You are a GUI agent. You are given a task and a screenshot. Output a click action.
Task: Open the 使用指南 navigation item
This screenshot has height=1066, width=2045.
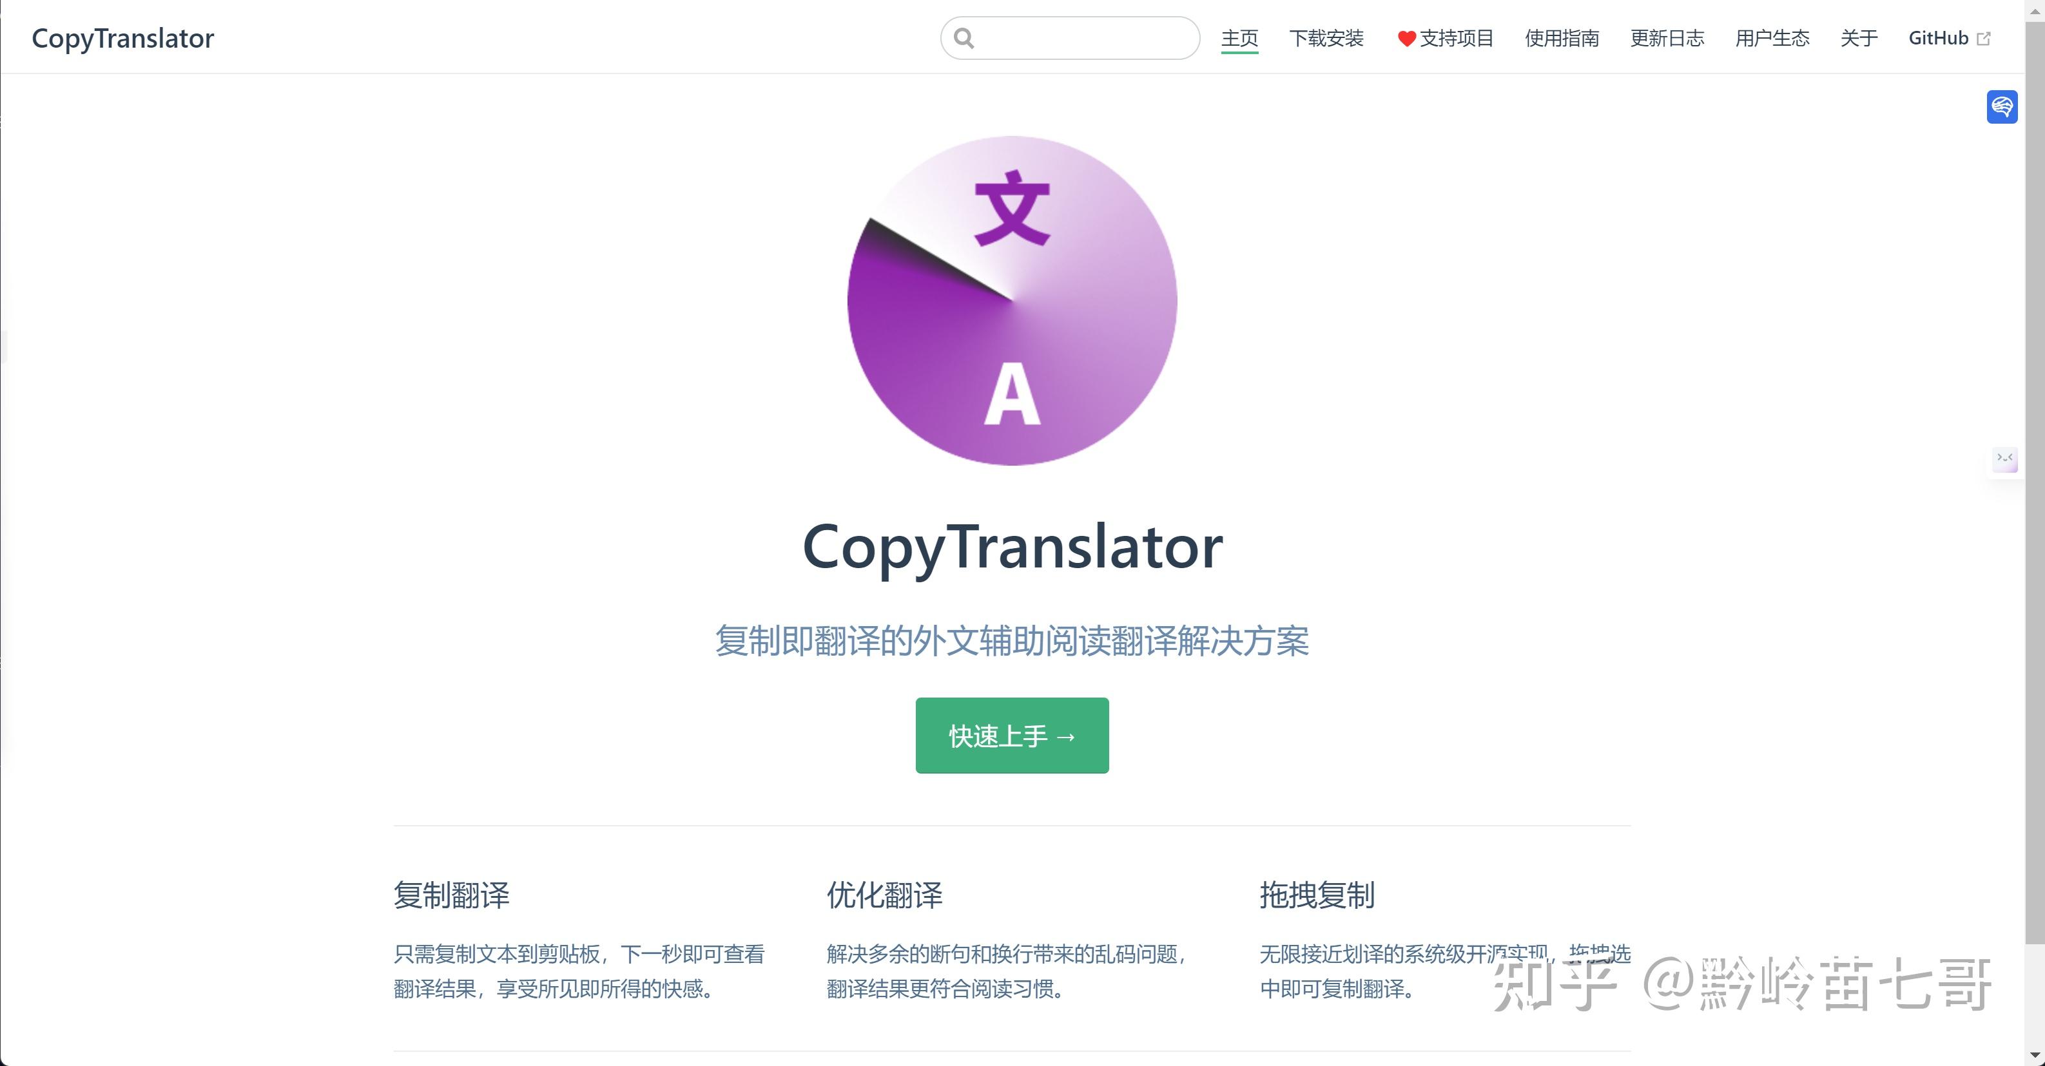(1561, 38)
